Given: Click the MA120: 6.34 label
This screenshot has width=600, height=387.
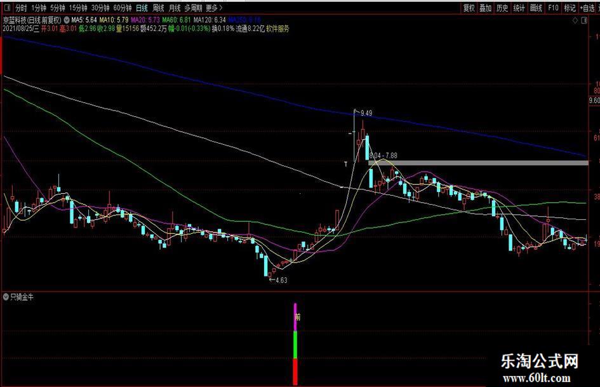Looking at the screenshot, I should tap(210, 20).
